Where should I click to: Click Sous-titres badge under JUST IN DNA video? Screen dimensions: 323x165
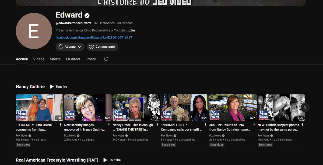(x=217, y=145)
